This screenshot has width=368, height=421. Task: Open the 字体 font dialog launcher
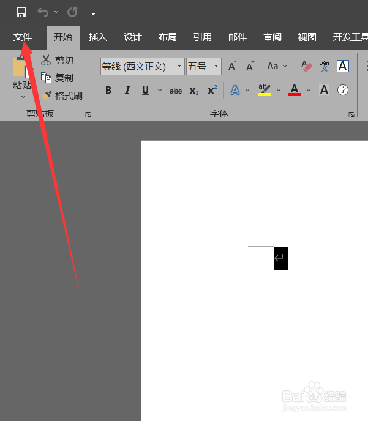tap(351, 114)
